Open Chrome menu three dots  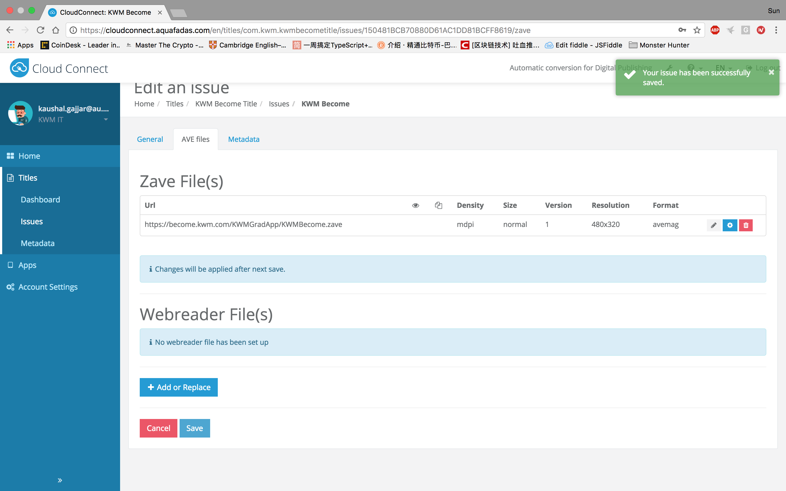click(x=776, y=30)
